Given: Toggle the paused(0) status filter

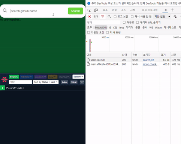Looking at the screenshot, I should tap(40, 77).
